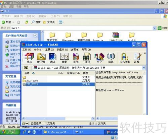Select the Favorite folder icon
The height and width of the screenshot is (140, 168).
click(x=100, y=37)
